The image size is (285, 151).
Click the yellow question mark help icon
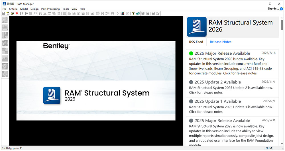(x=133, y=13)
